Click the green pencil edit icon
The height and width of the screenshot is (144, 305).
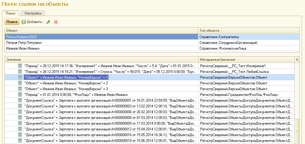coord(48,22)
